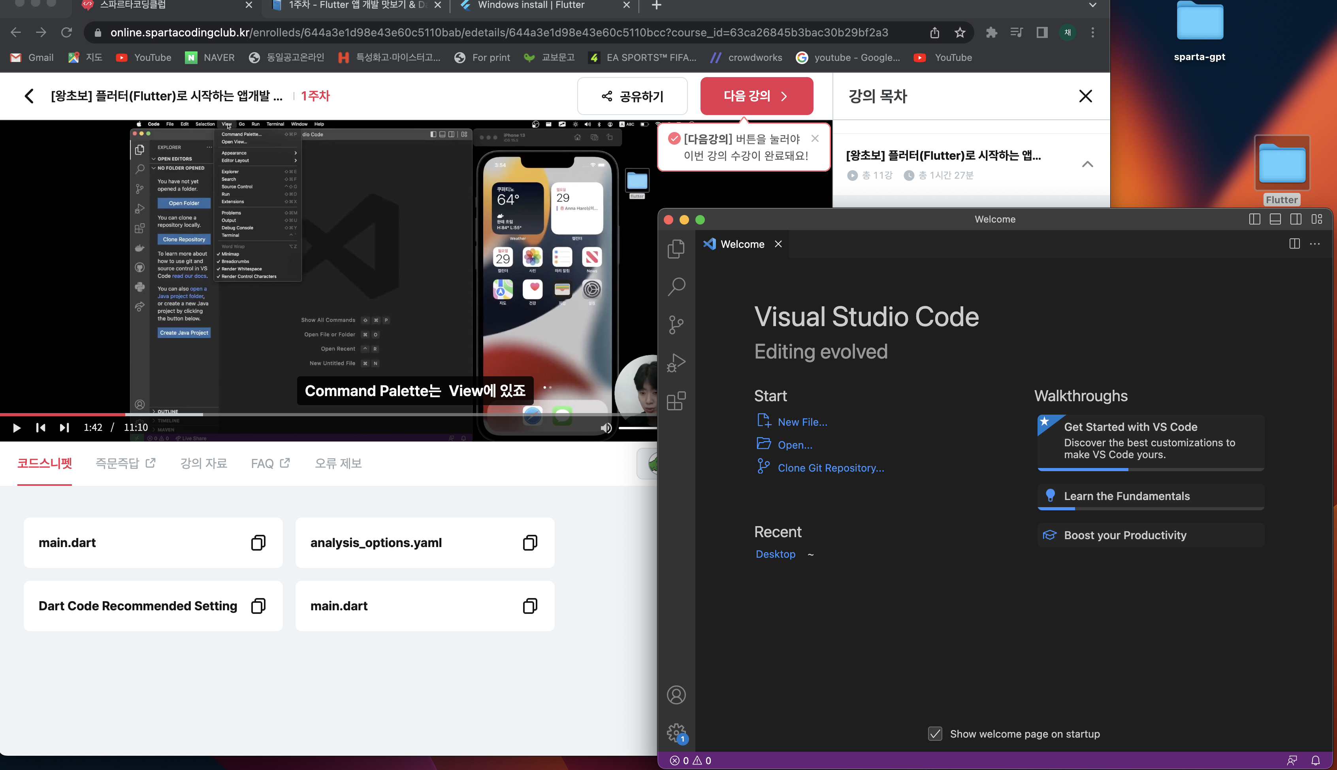Skip to next video segment
This screenshot has width=1337, height=770.
pyautogui.click(x=64, y=427)
